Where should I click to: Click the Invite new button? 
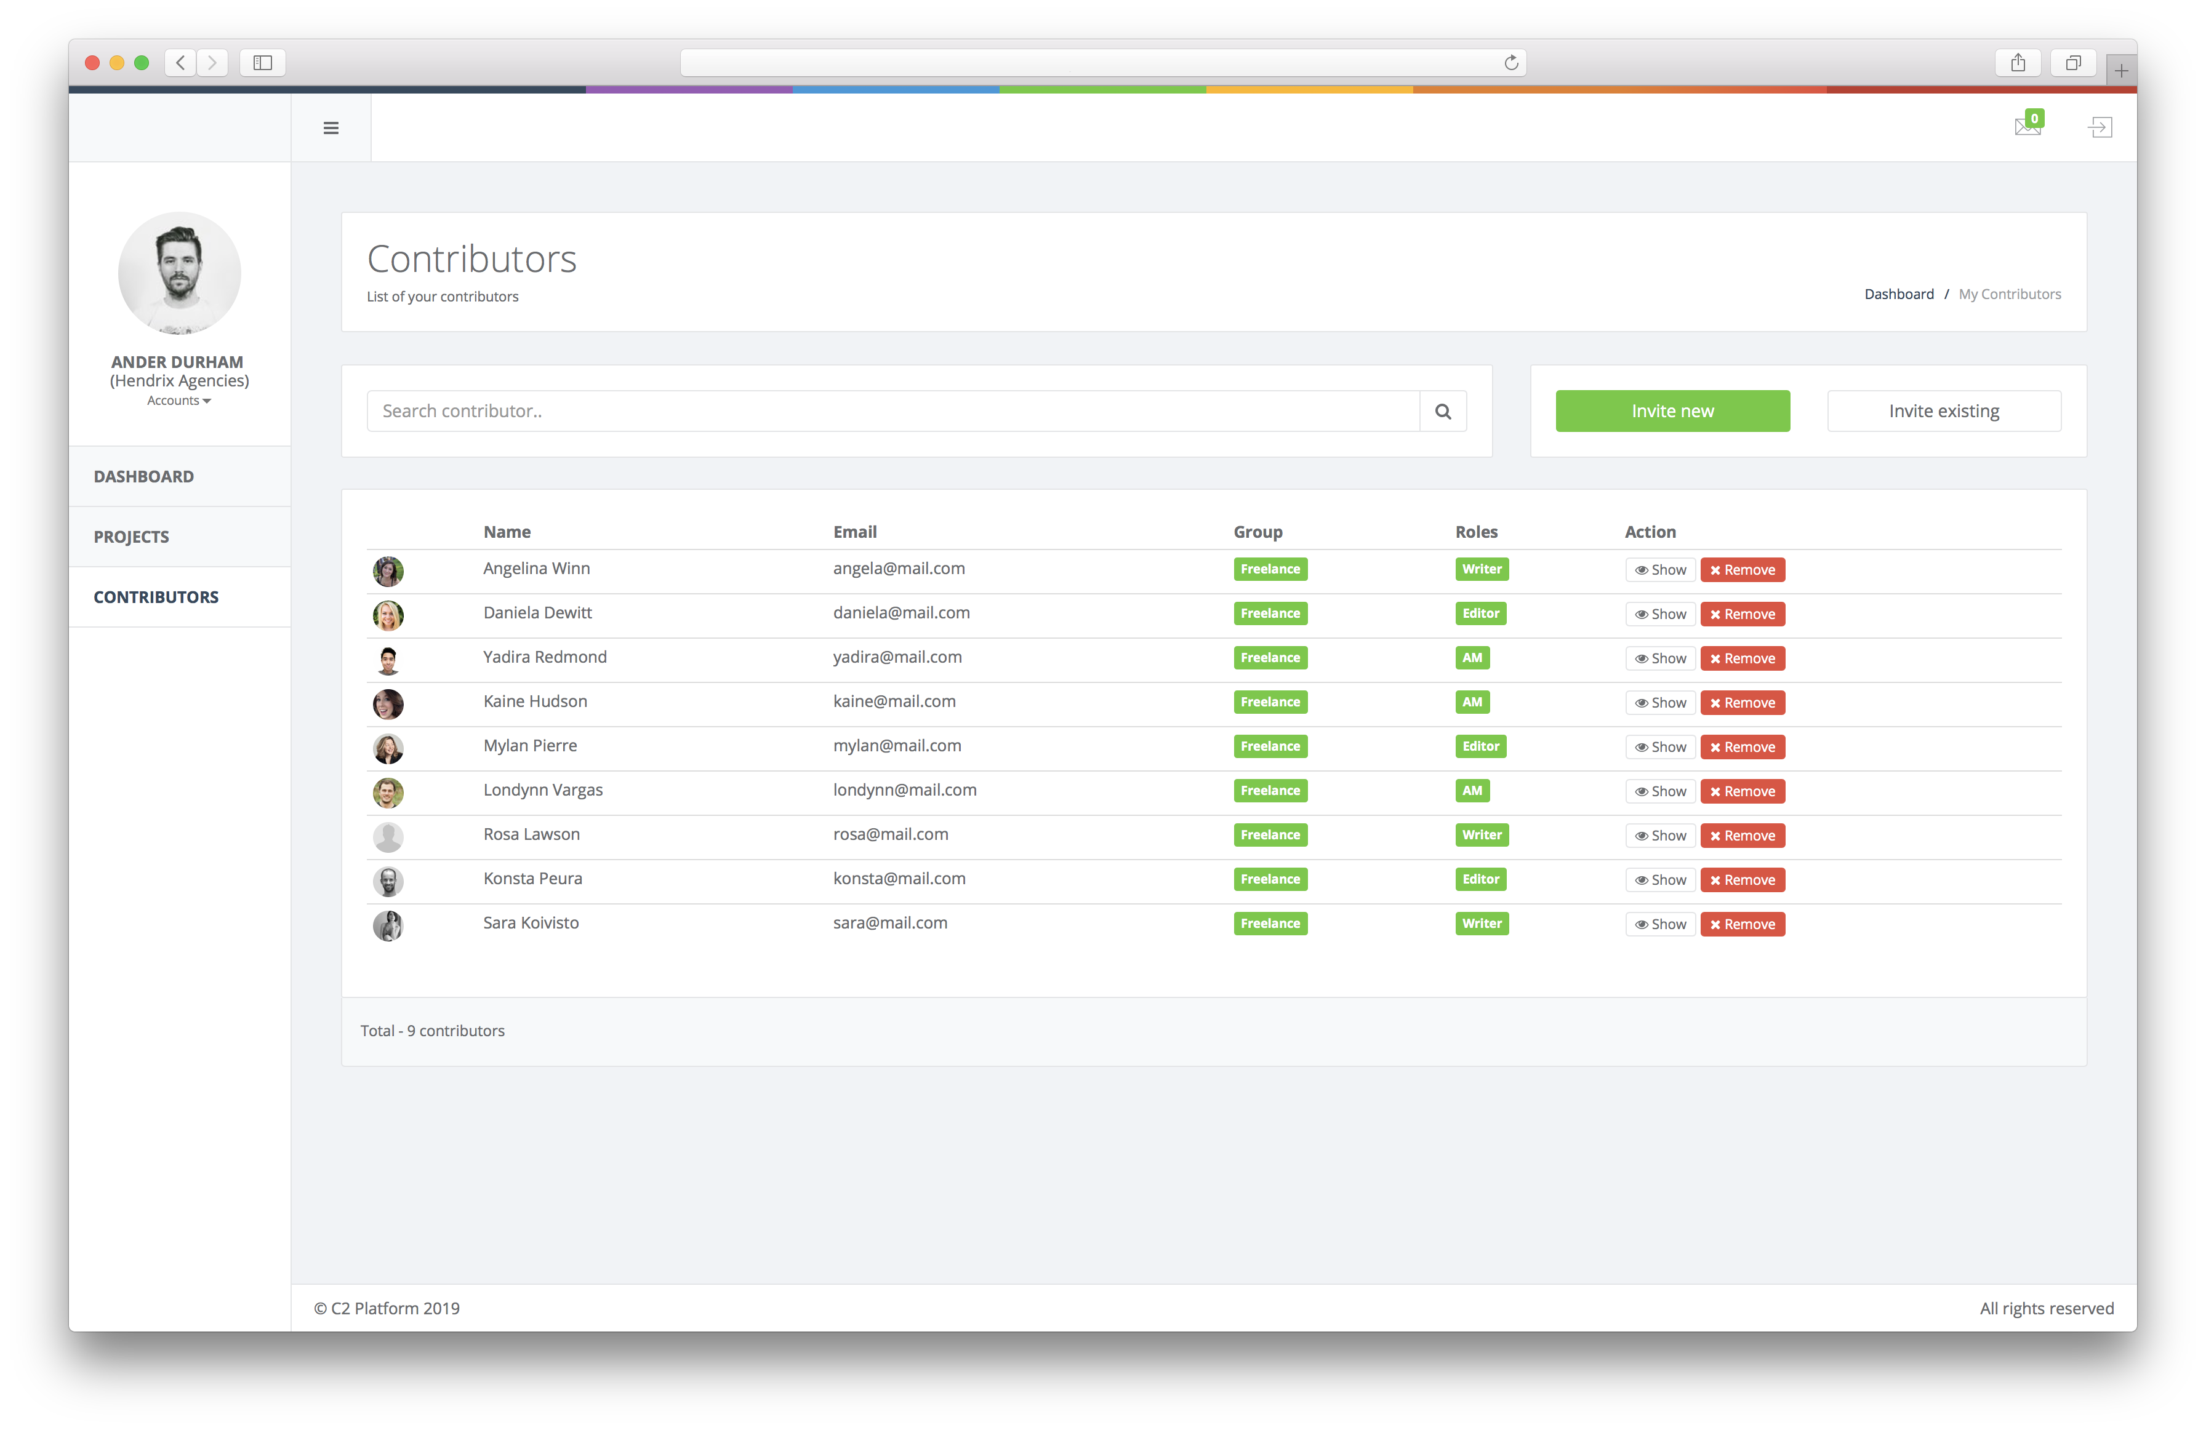(1672, 412)
